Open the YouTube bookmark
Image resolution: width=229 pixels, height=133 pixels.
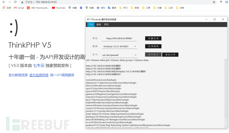[x=58, y=8]
